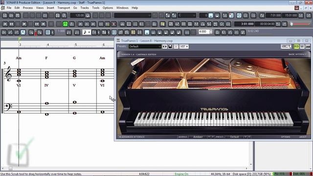Click the Chord C tool icon
This screenshot has width=313, height=176.
(224, 32)
